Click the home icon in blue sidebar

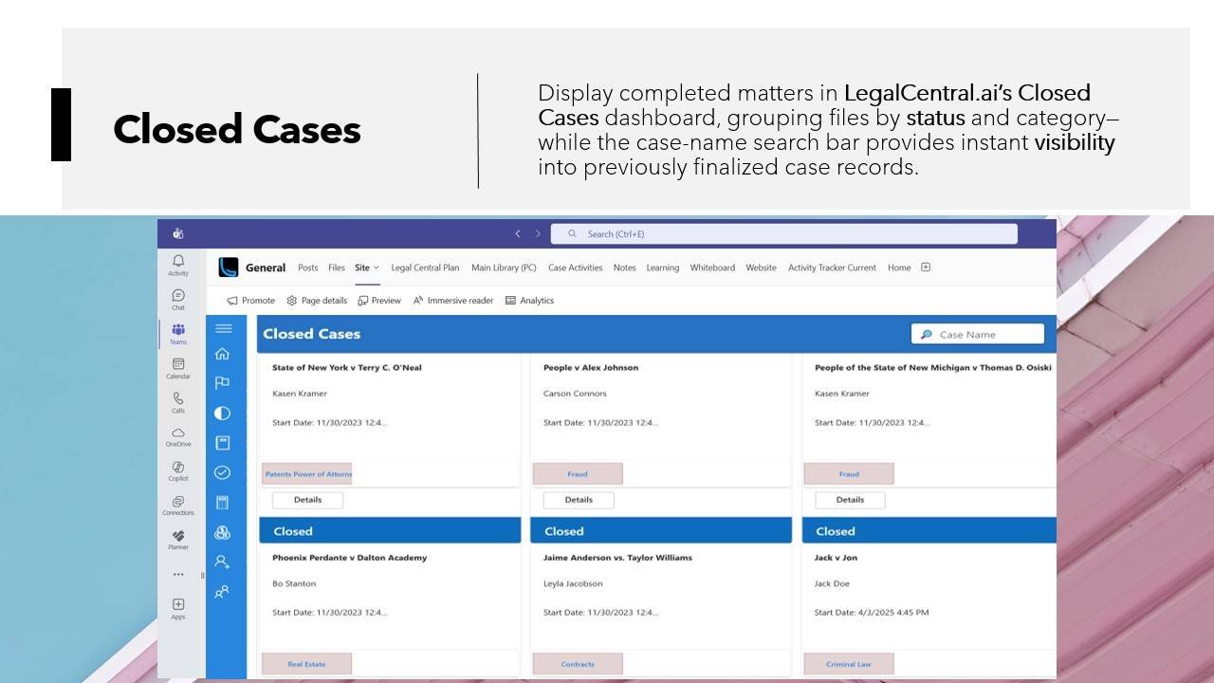223,354
